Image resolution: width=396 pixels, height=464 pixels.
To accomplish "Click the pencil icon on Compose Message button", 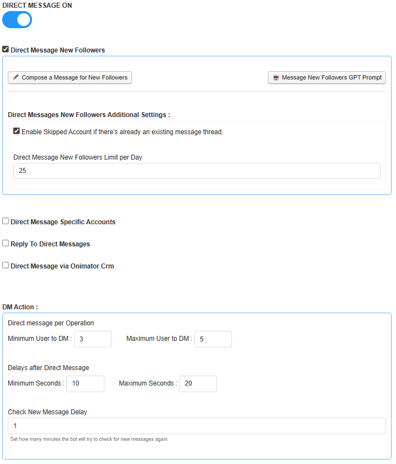I will point(17,77).
